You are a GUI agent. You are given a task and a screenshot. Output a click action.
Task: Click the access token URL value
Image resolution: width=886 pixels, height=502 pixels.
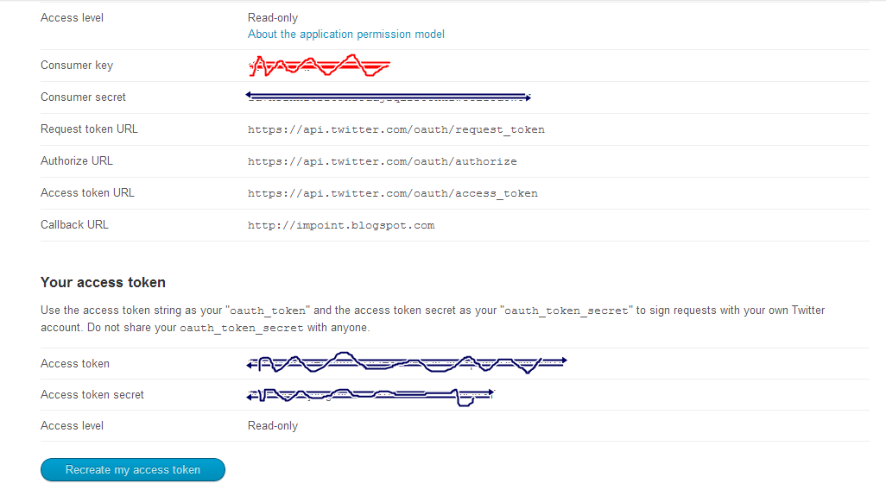coord(392,193)
